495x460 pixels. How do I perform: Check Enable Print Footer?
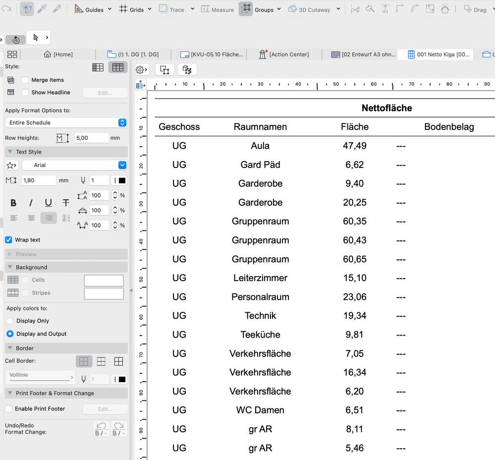point(8,409)
